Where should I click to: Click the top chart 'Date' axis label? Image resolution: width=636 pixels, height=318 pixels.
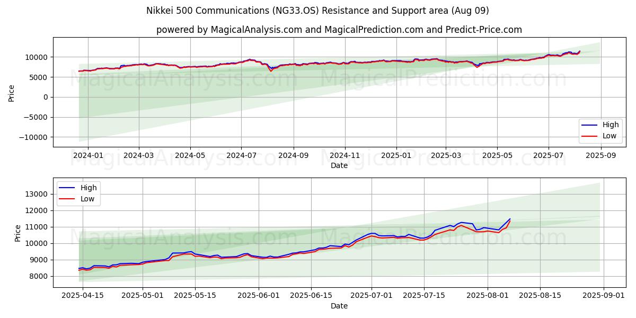pyautogui.click(x=339, y=165)
